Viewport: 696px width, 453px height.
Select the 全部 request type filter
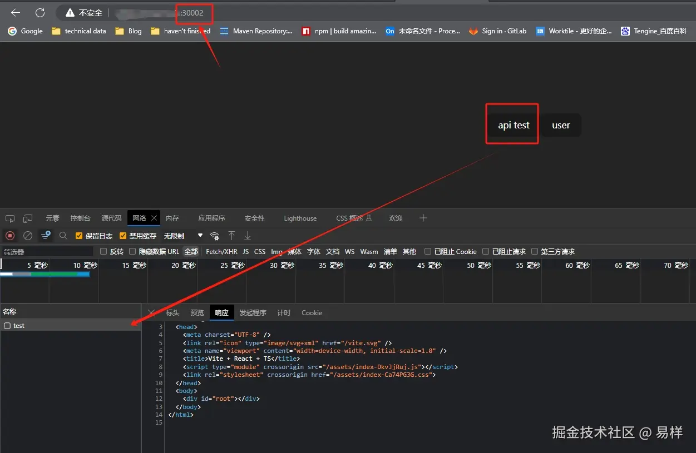point(191,252)
